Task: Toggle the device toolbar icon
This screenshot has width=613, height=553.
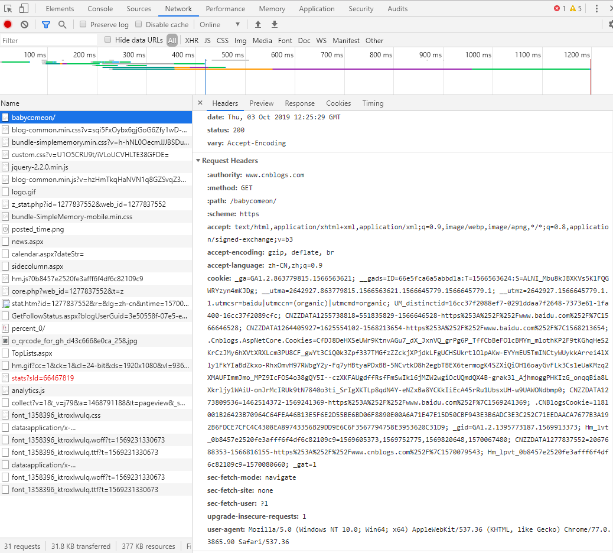Action: point(24,9)
